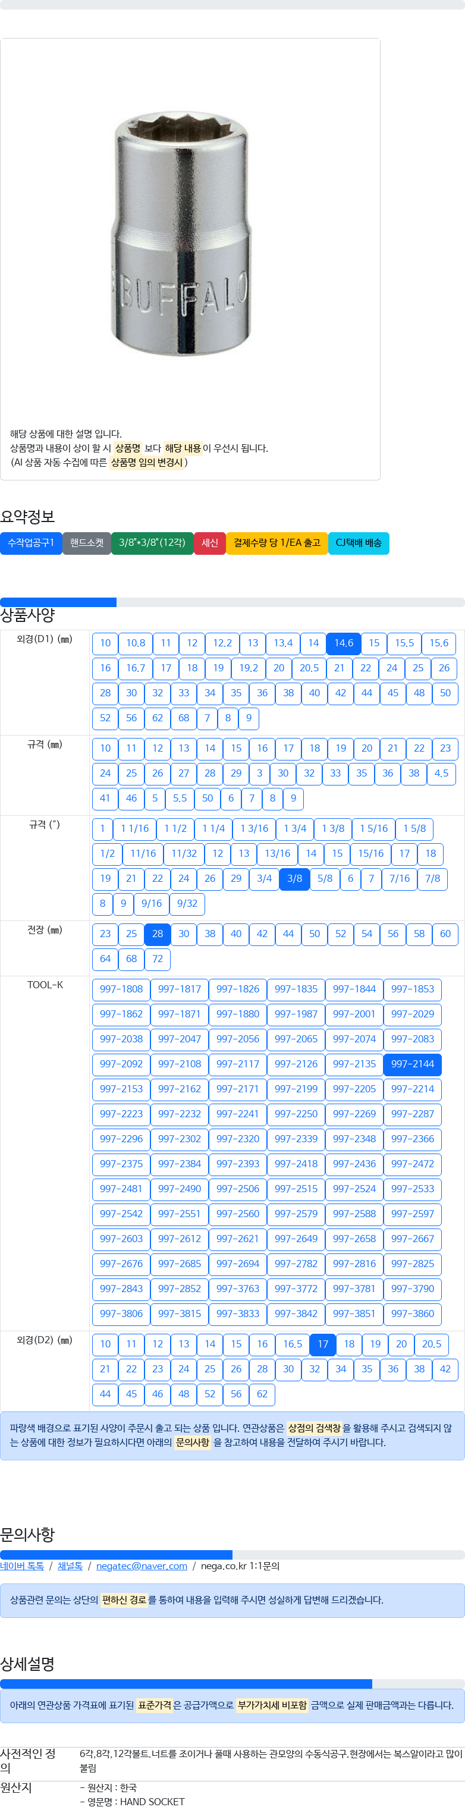Select outer diameter D2 option 17
465x1810 pixels.
click(x=322, y=1344)
